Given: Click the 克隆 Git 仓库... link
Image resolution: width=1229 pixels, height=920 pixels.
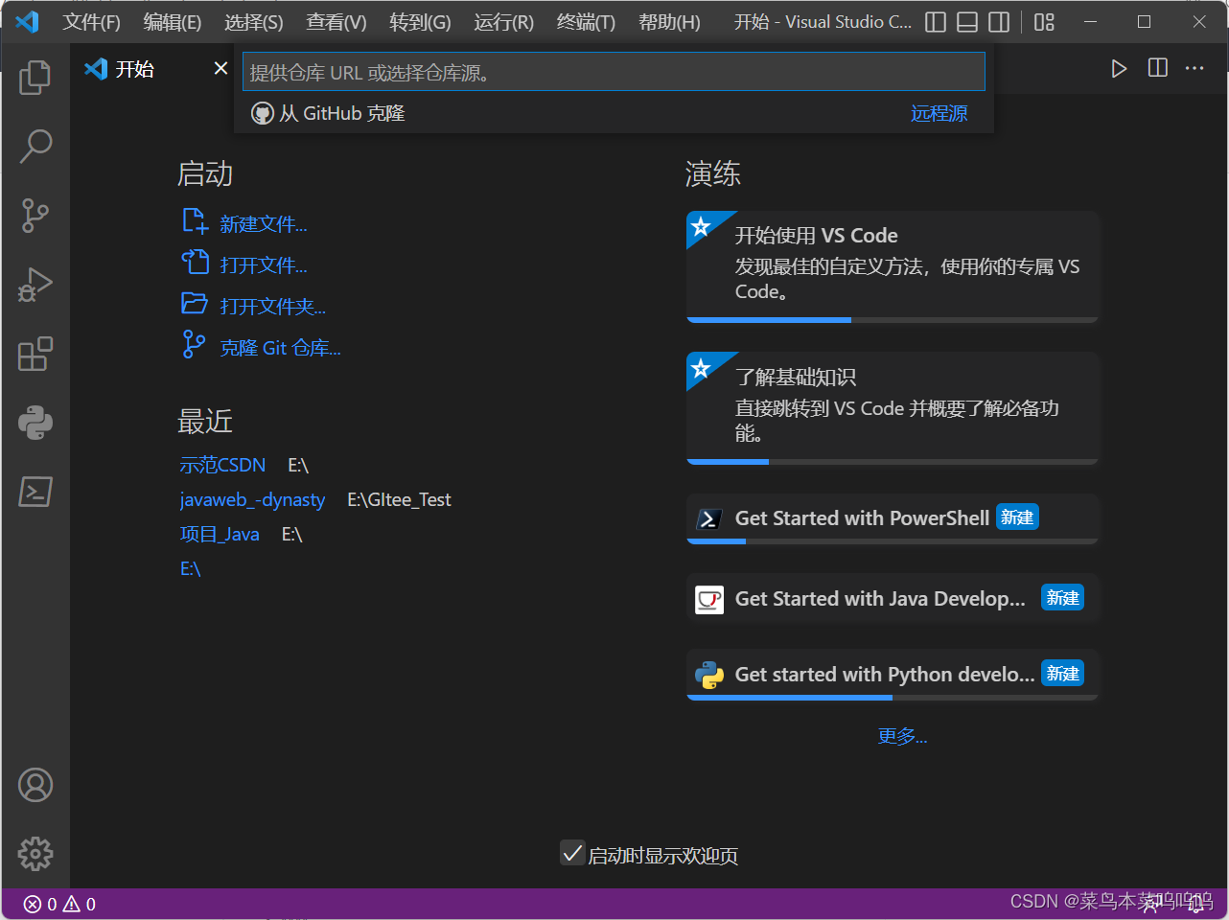Looking at the screenshot, I should [x=280, y=348].
